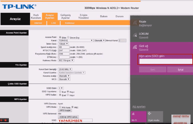Click the Access Point Ayarları section header
This screenshot has height=124, width=193.
(x=14, y=33)
